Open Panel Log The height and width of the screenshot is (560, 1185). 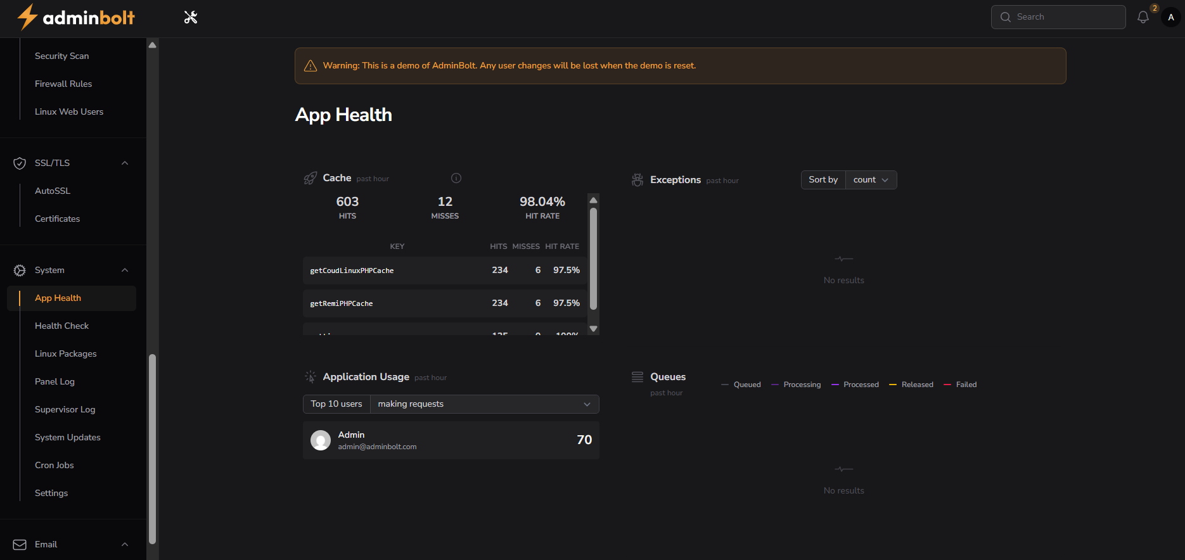click(54, 381)
